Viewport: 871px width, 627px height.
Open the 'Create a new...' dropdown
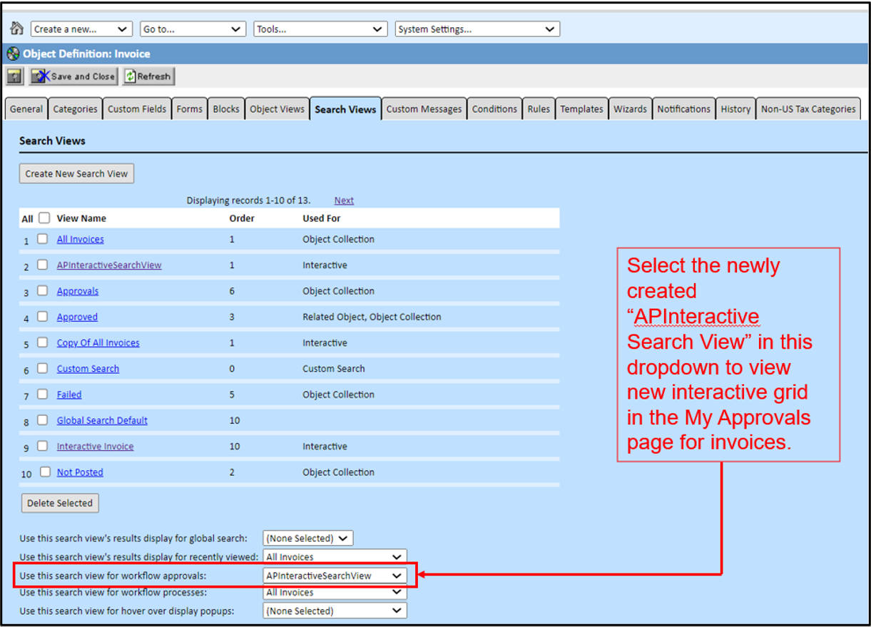point(81,29)
